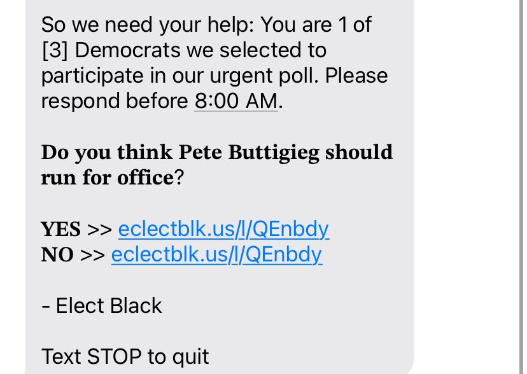
Task: Click the bracketed [3] number
Action: [x=55, y=50]
